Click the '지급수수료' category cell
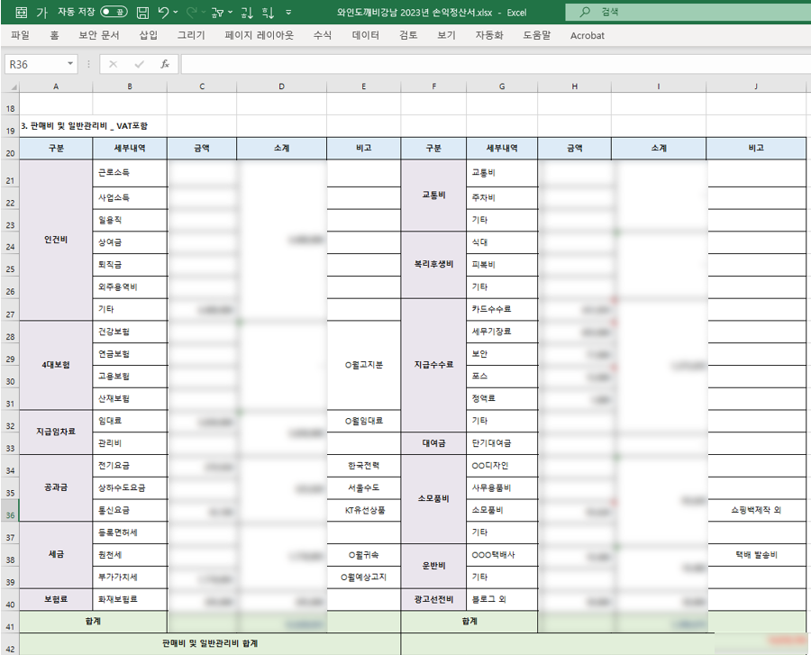Image resolution: width=811 pixels, height=655 pixels. coord(433,365)
